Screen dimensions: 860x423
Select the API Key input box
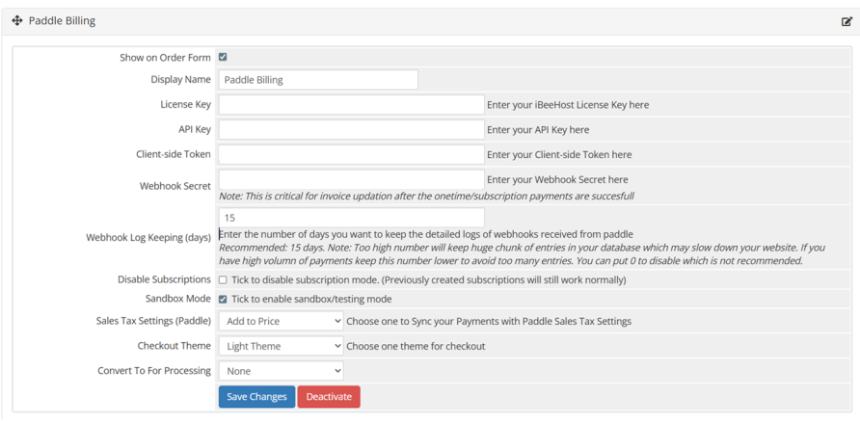351,130
